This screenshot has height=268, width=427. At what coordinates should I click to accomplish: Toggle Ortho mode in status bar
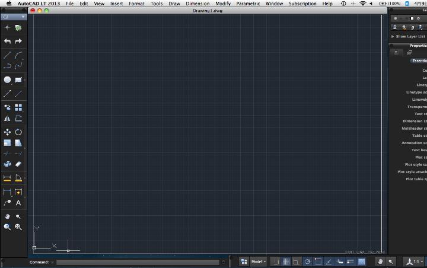click(x=297, y=261)
